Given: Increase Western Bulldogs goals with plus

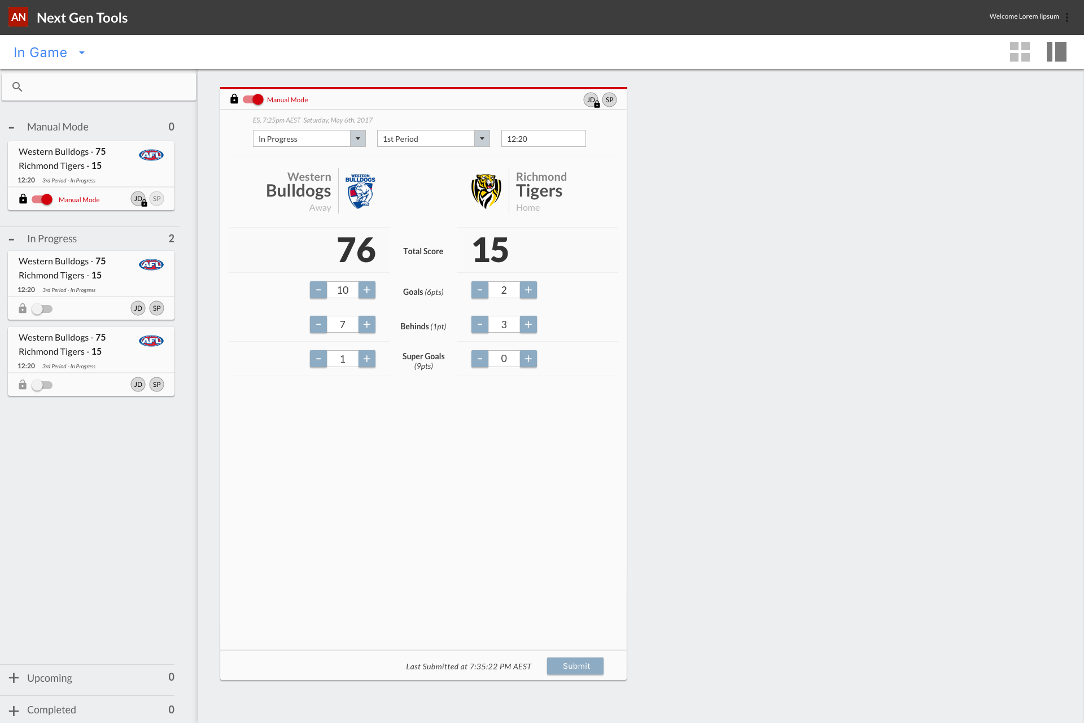Looking at the screenshot, I should point(367,290).
